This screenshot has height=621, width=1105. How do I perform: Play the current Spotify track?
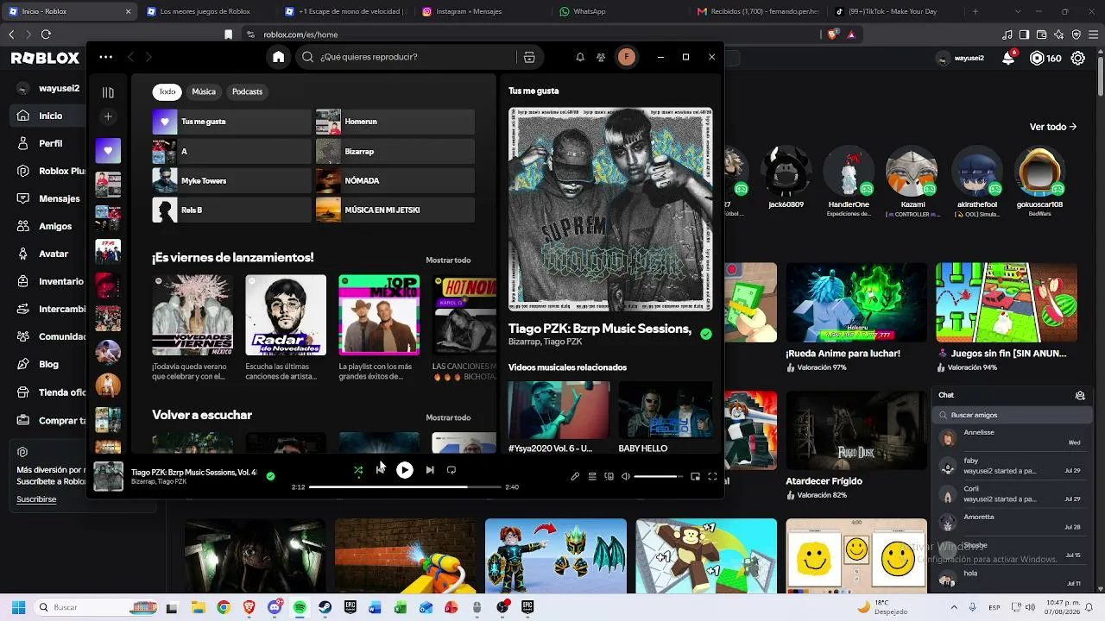(405, 470)
